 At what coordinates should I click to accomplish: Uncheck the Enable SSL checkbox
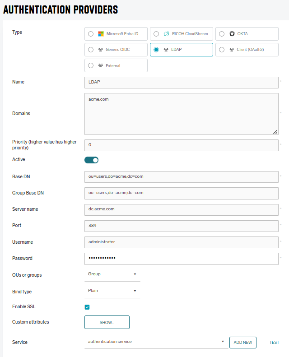pyautogui.click(x=87, y=307)
